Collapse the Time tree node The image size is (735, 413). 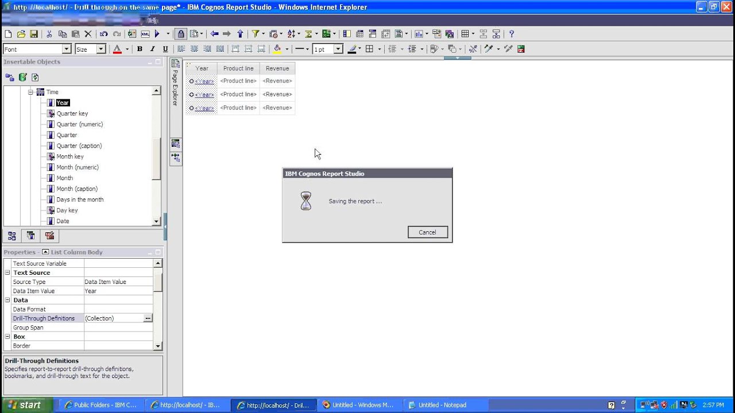click(30, 92)
